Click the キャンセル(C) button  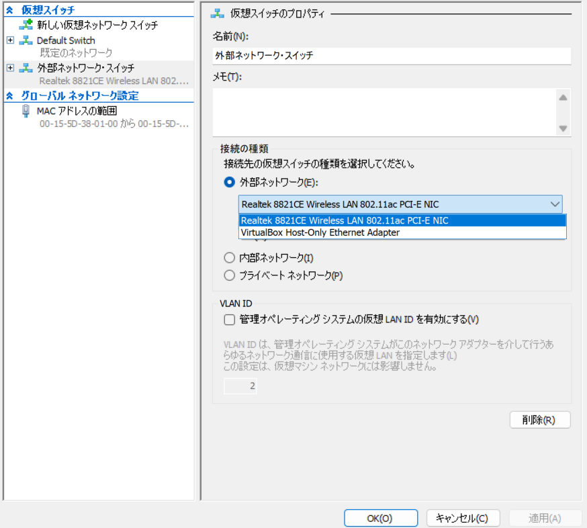pos(463,519)
